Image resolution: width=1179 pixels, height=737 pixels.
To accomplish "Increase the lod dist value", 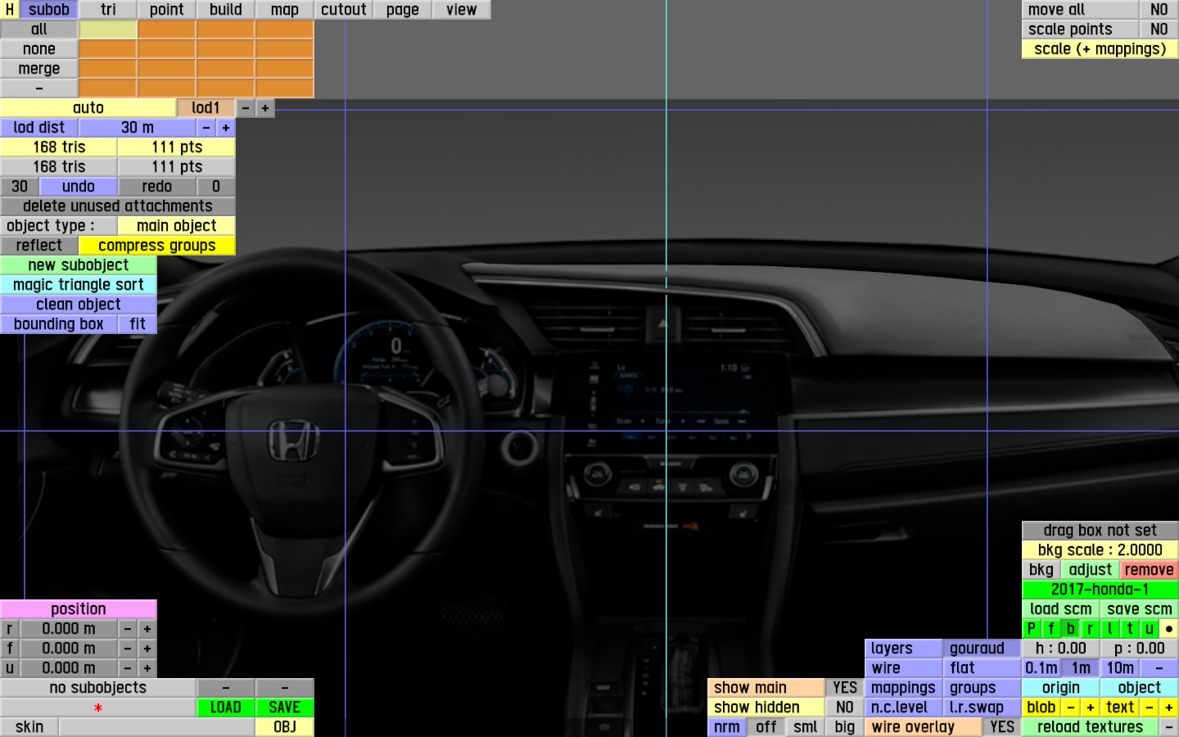I will coord(226,128).
